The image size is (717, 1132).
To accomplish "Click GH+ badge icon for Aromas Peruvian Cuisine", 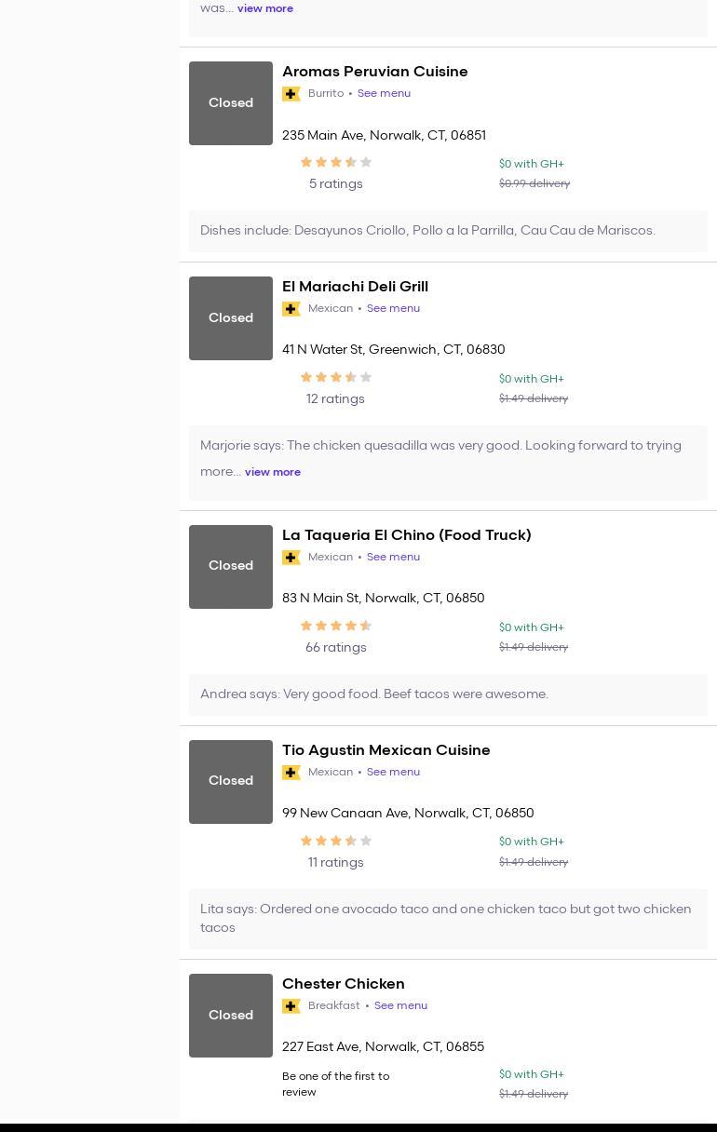I will 291,94.
